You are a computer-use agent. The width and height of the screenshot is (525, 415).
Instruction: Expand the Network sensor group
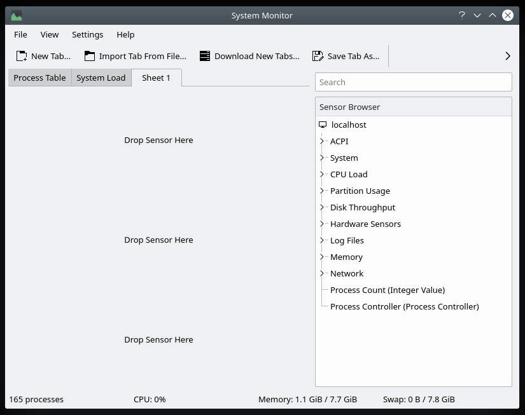tap(322, 273)
